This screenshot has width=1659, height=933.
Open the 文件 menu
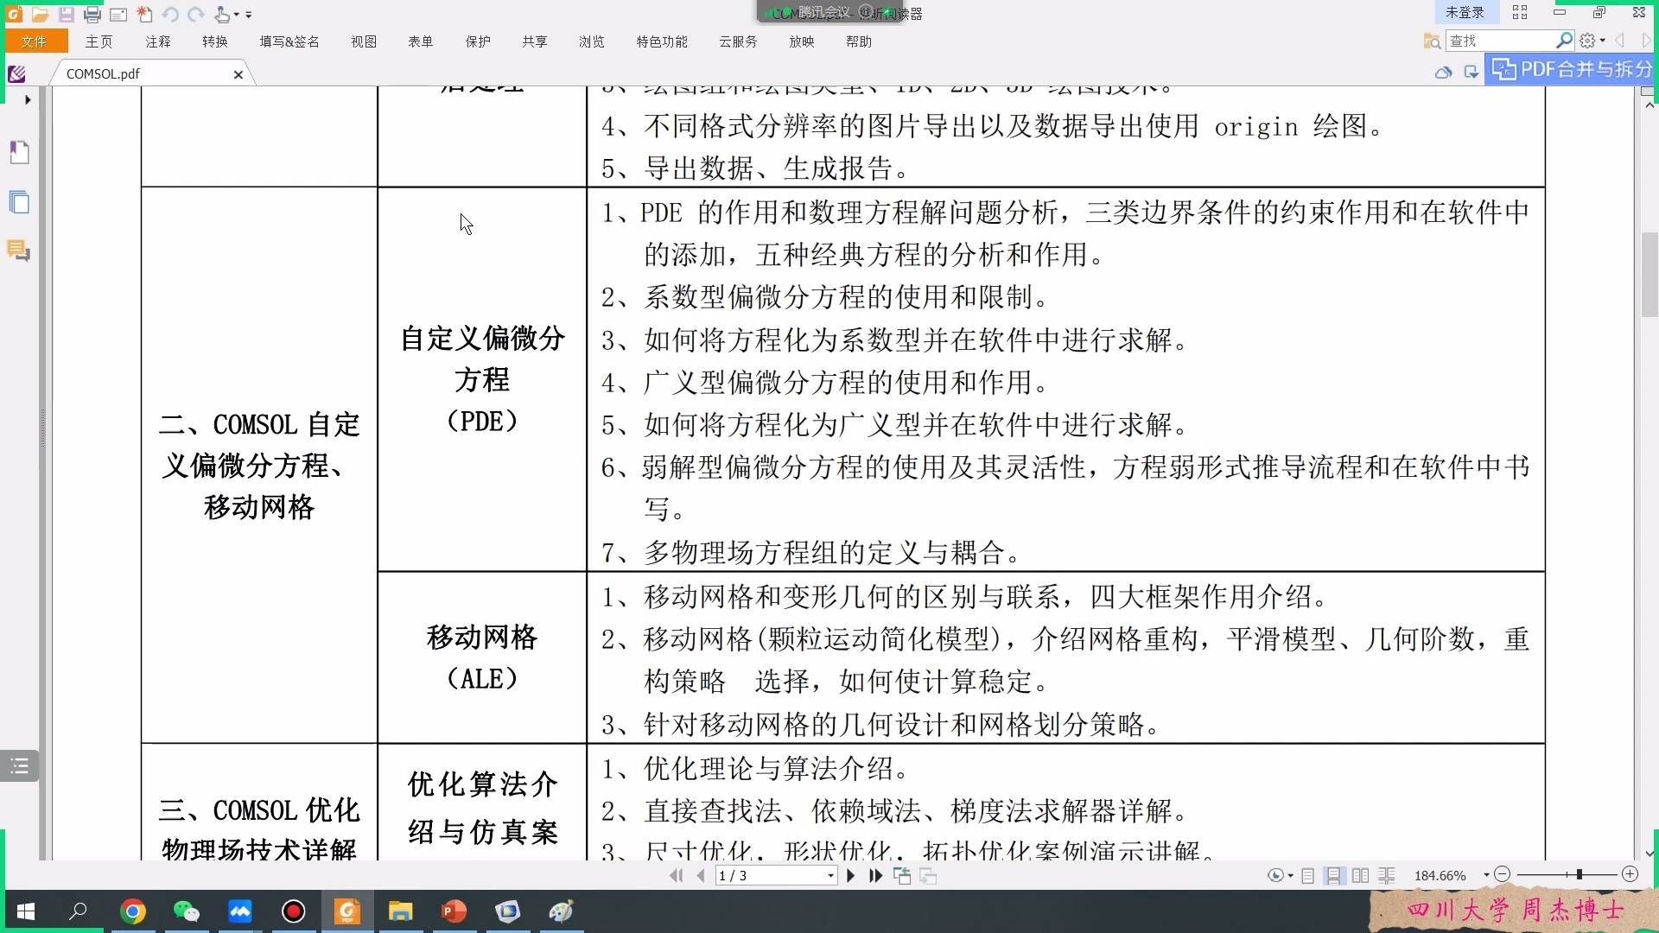tap(35, 41)
